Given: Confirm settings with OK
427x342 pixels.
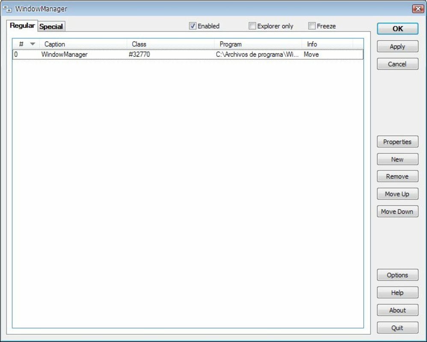Looking at the screenshot, I should point(397,29).
